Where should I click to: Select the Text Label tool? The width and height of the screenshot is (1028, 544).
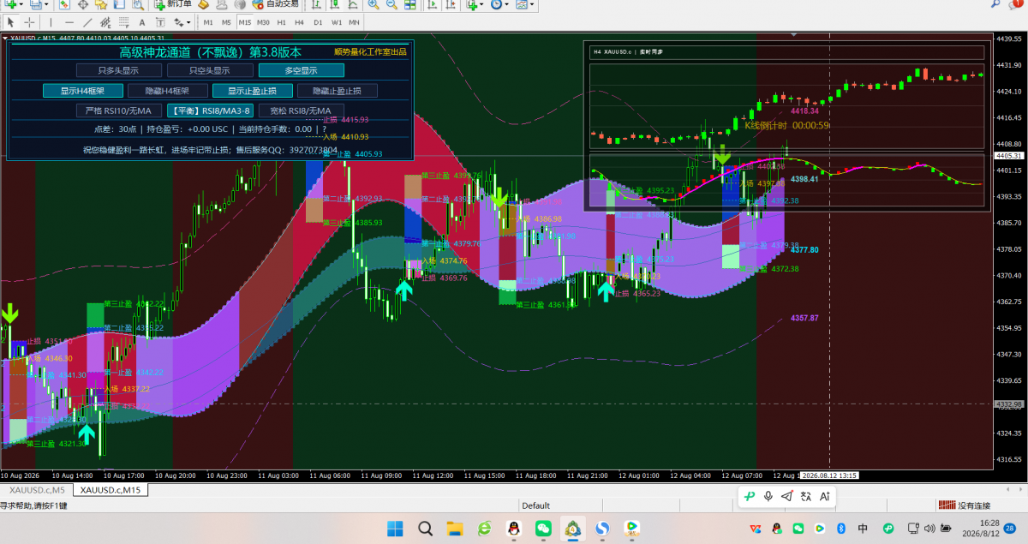[x=160, y=22]
